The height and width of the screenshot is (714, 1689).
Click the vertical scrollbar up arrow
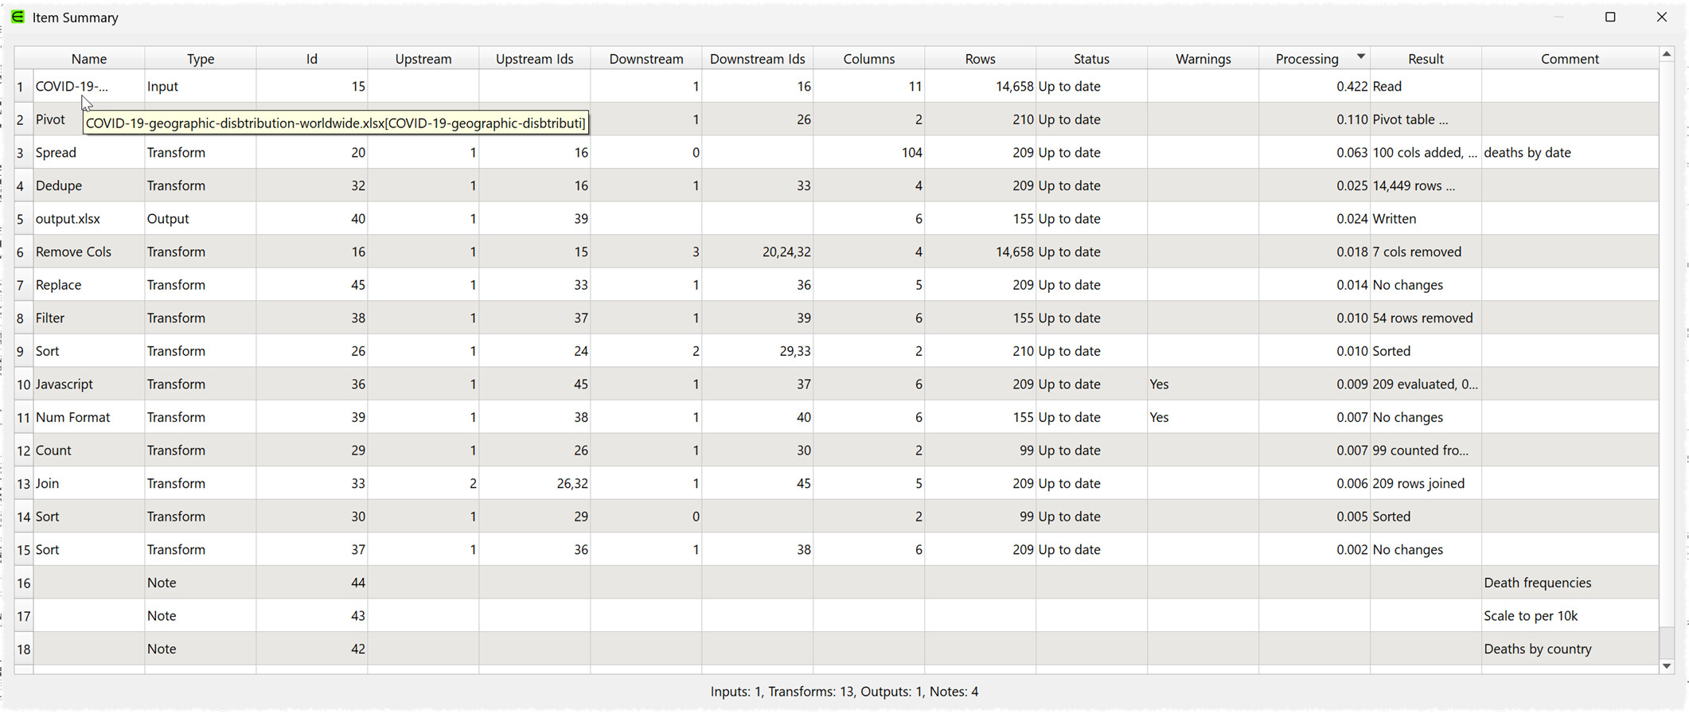1667,54
